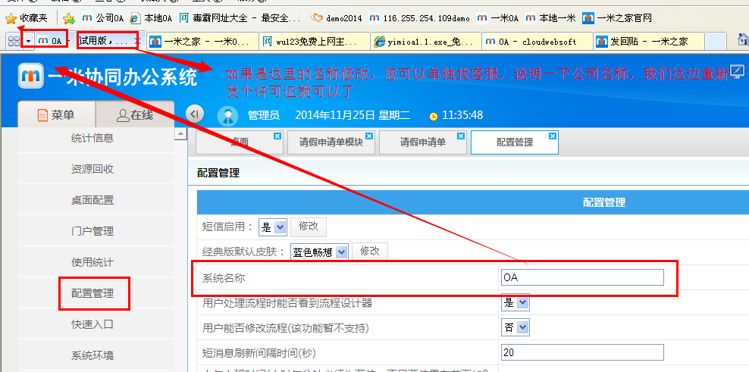
Task: Open 系统环境 in the sidebar menu
Action: (x=92, y=355)
